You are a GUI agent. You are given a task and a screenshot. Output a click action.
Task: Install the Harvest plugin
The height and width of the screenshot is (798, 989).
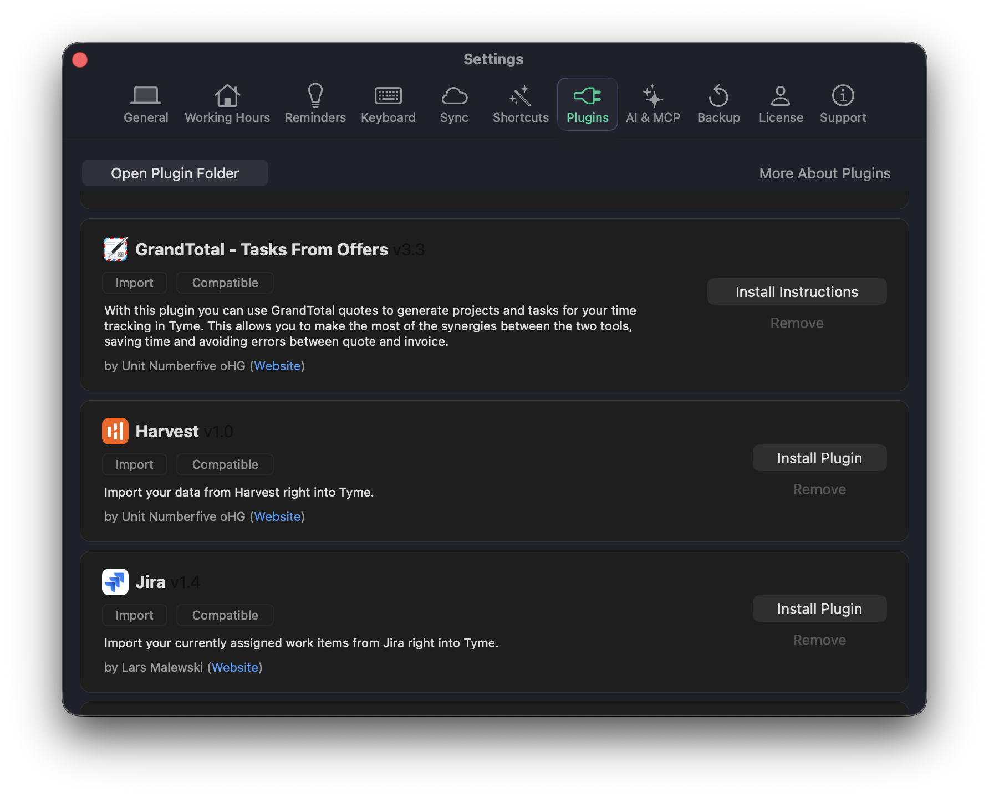tap(819, 458)
